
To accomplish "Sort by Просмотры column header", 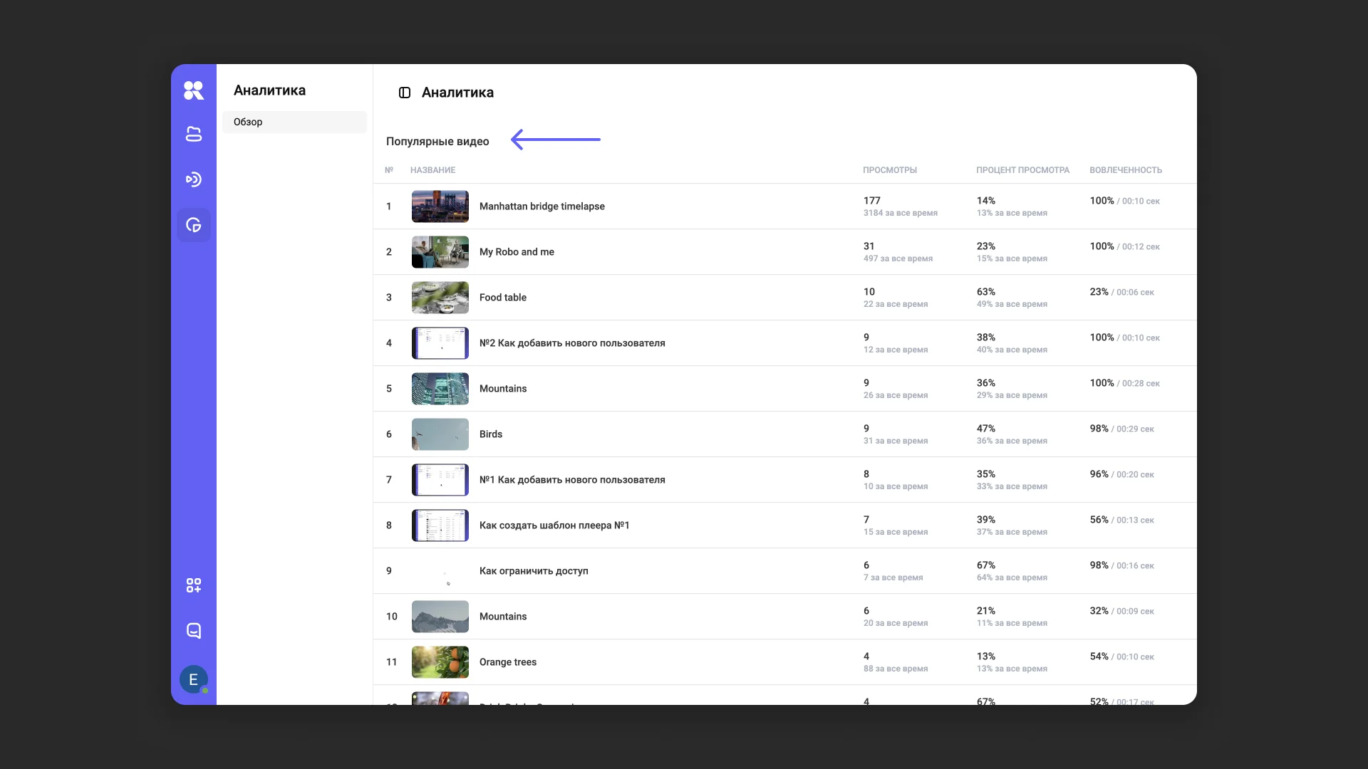I will pyautogui.click(x=889, y=170).
